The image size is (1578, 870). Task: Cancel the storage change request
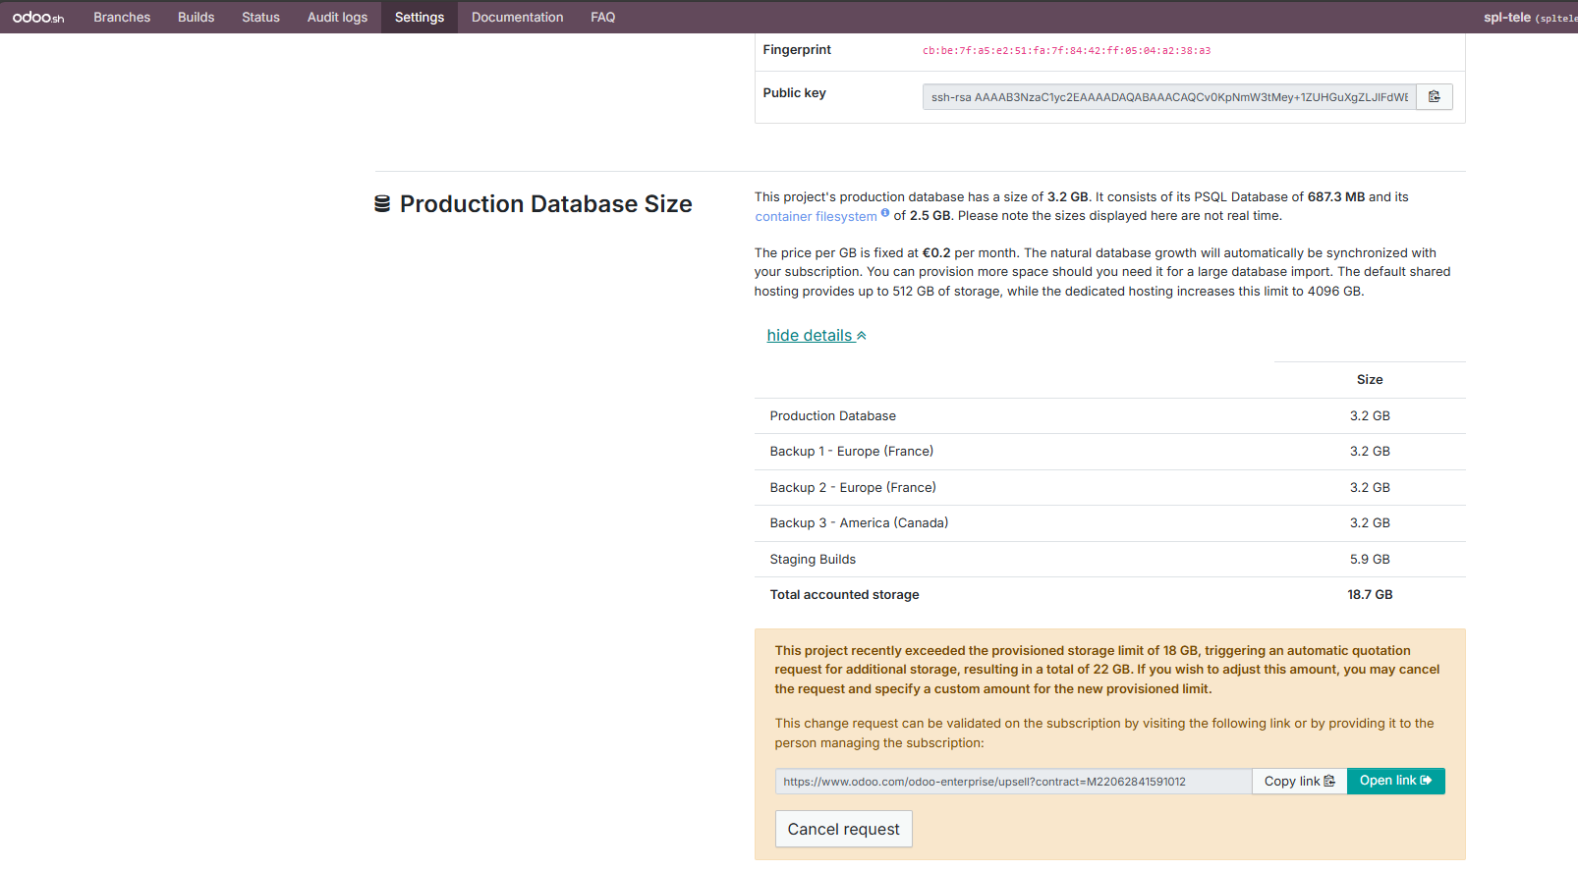[x=843, y=829]
